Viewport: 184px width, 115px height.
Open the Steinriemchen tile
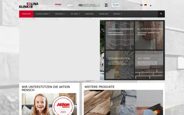120,65
